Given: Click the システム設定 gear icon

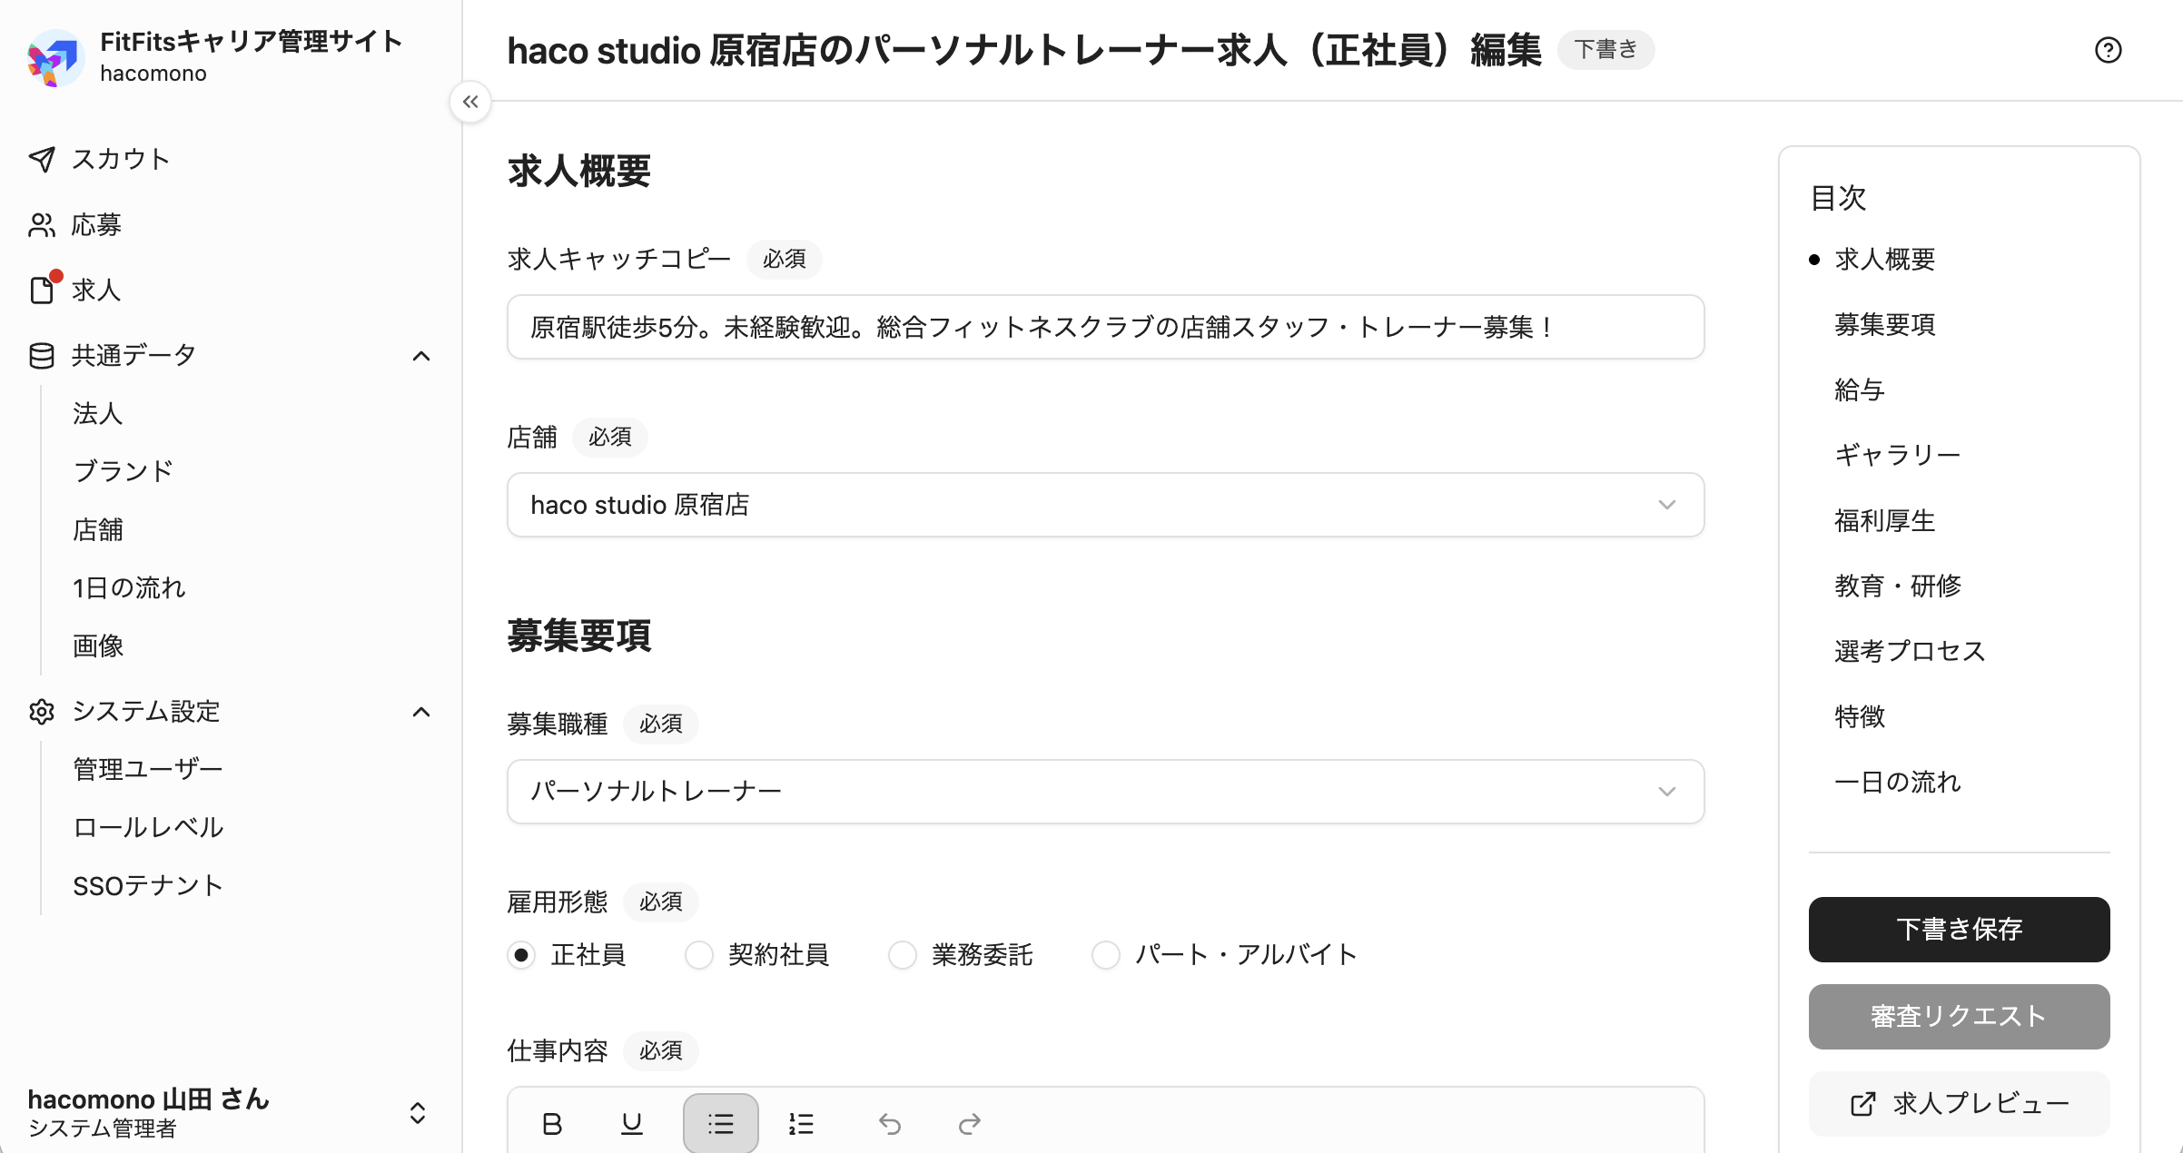Looking at the screenshot, I should point(42,712).
